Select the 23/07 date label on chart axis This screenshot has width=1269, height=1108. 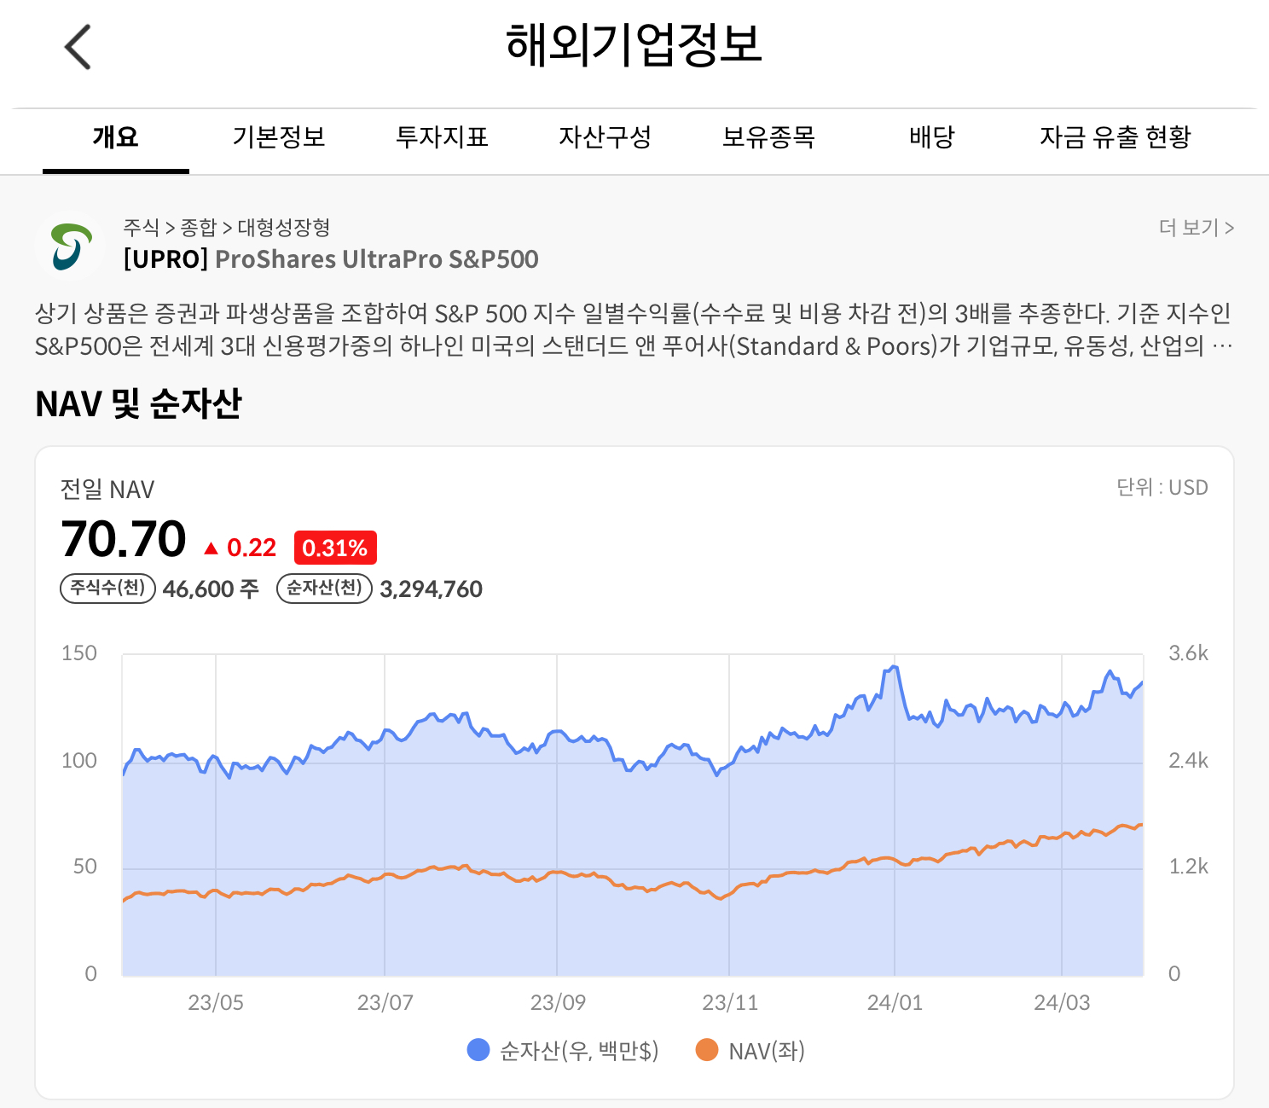tap(385, 1002)
